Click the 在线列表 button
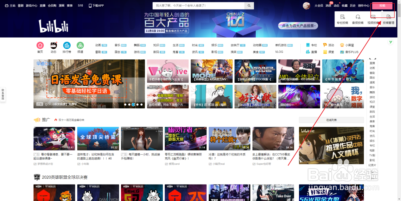The width and height of the screenshot is (401, 201). [x=331, y=120]
